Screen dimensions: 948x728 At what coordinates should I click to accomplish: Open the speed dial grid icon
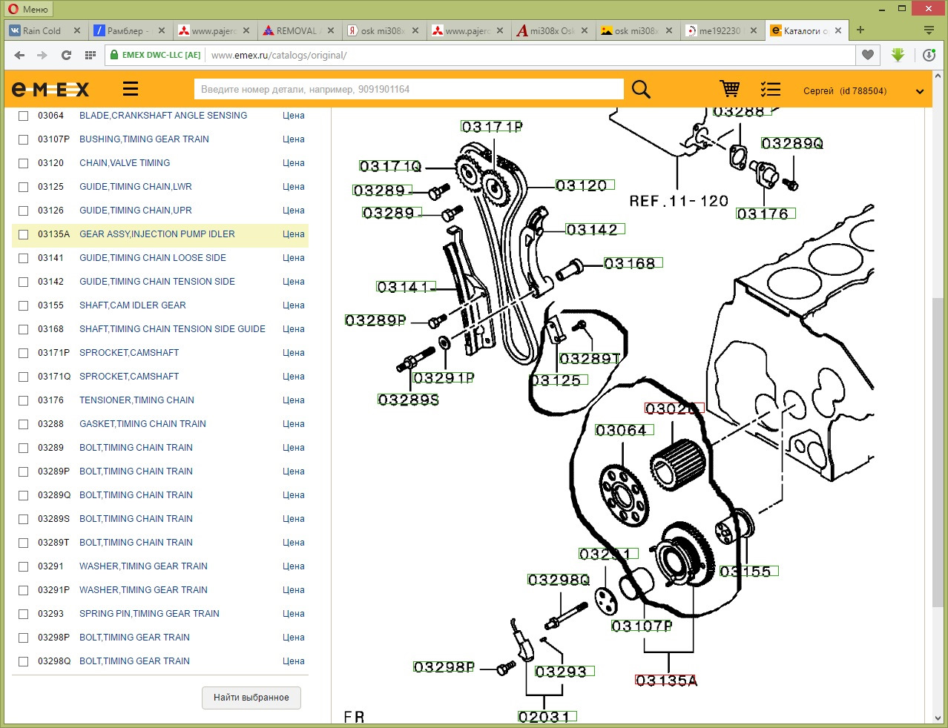click(90, 55)
